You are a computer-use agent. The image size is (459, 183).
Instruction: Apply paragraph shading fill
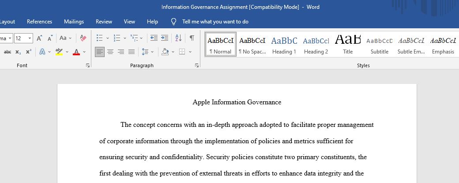pyautogui.click(x=165, y=52)
